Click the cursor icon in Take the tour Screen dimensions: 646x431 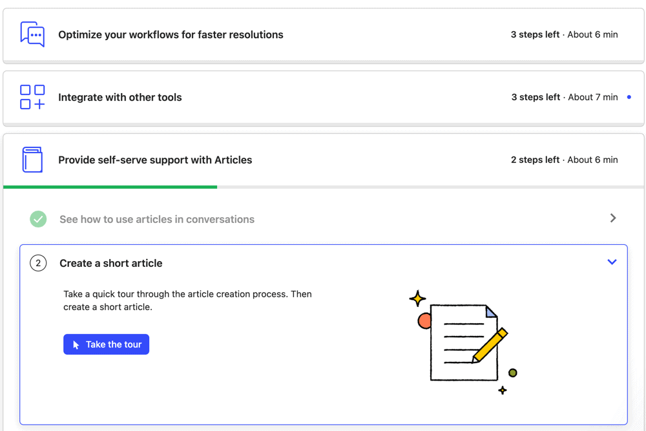[76, 345]
